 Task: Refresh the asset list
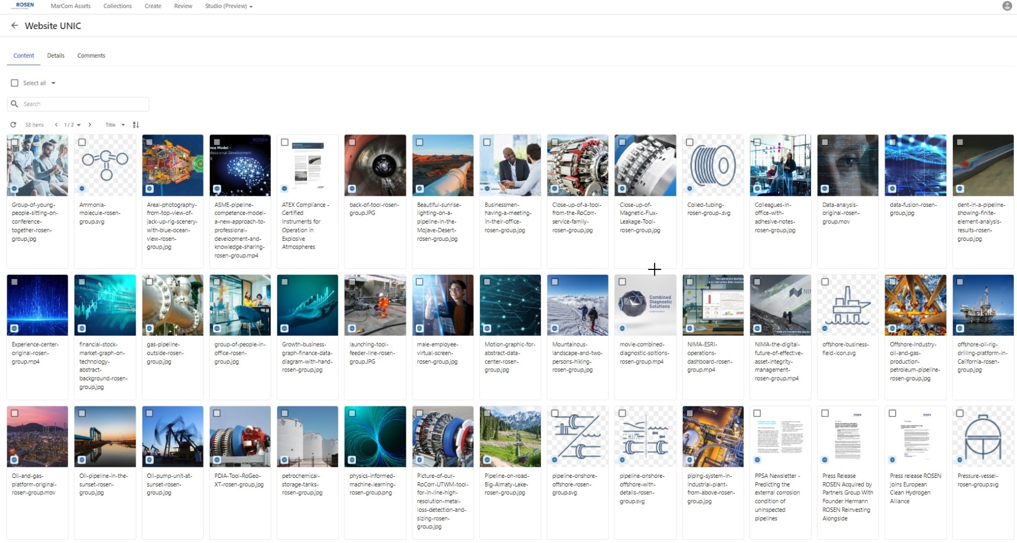[x=13, y=125]
